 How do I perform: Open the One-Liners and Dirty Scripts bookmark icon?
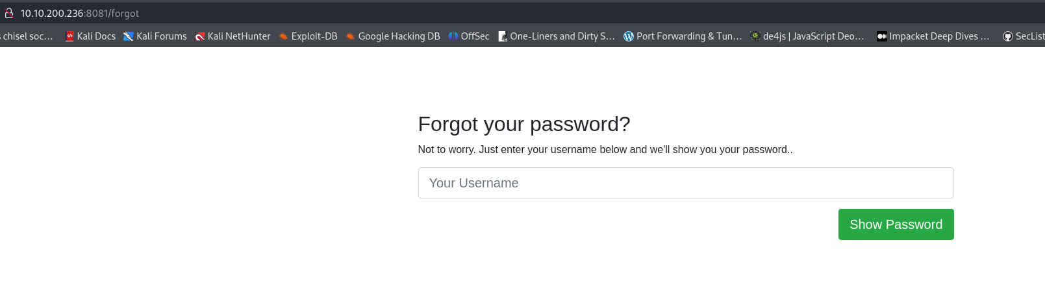point(503,36)
